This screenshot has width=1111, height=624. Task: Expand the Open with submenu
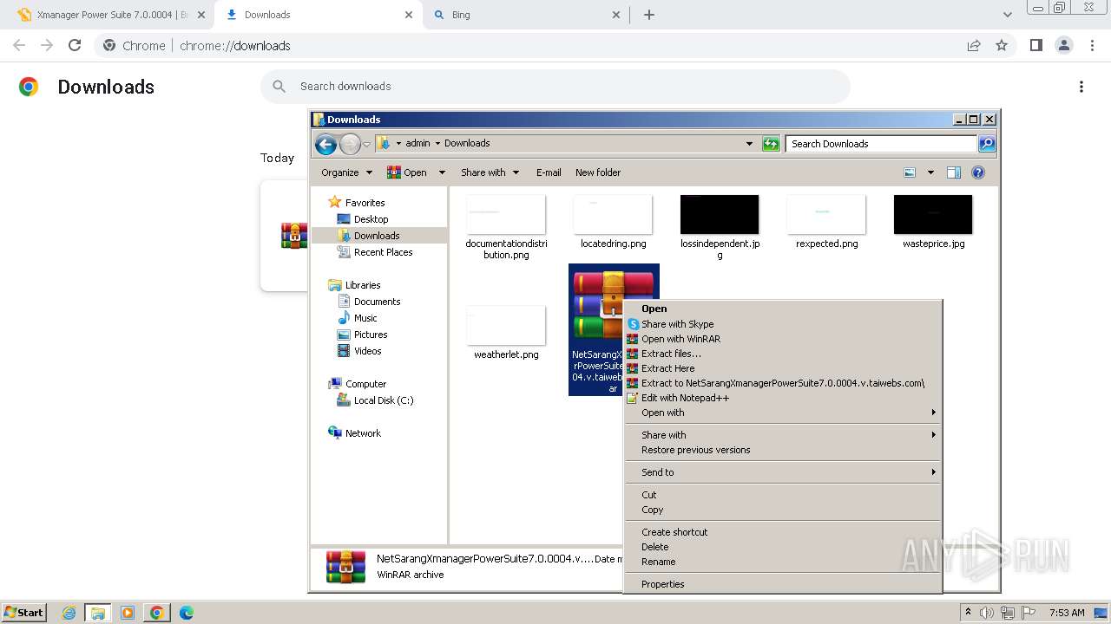click(x=783, y=413)
